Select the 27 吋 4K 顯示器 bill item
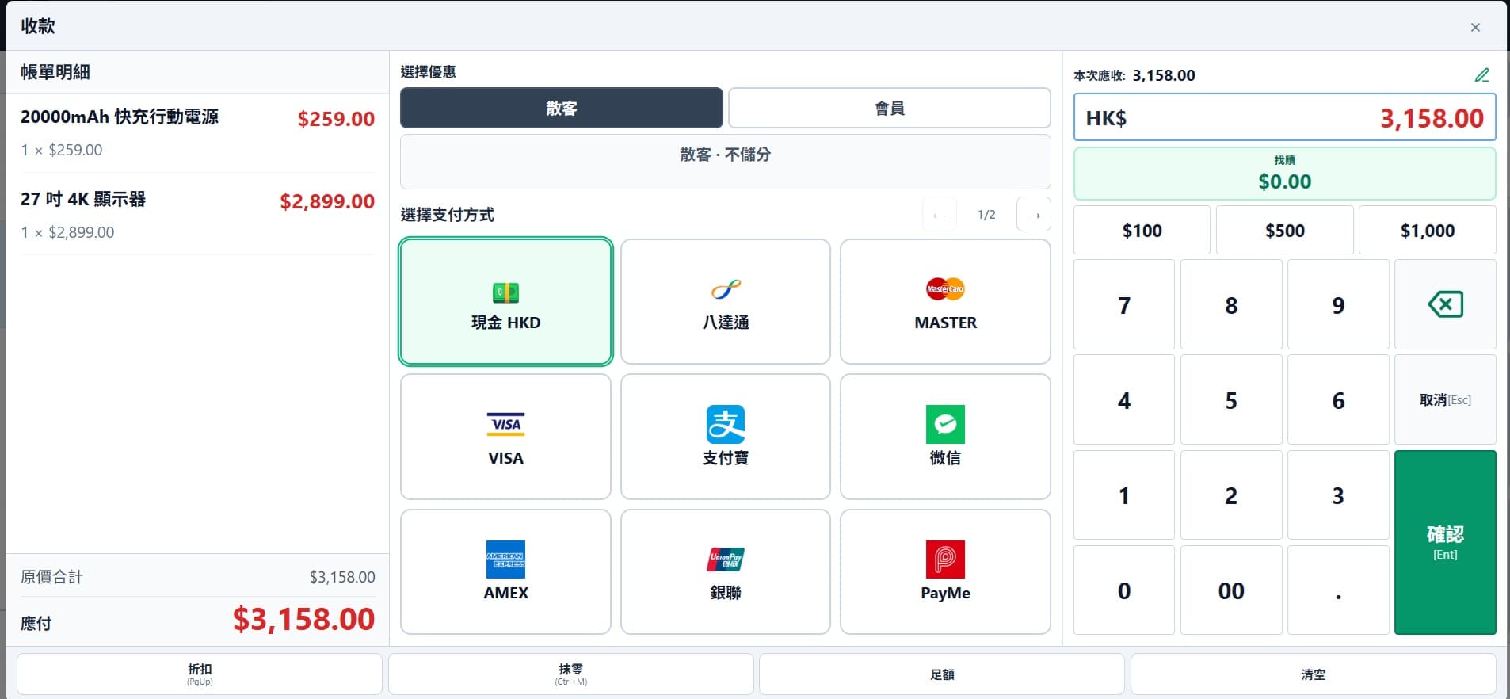This screenshot has height=699, width=1510. coord(197,214)
